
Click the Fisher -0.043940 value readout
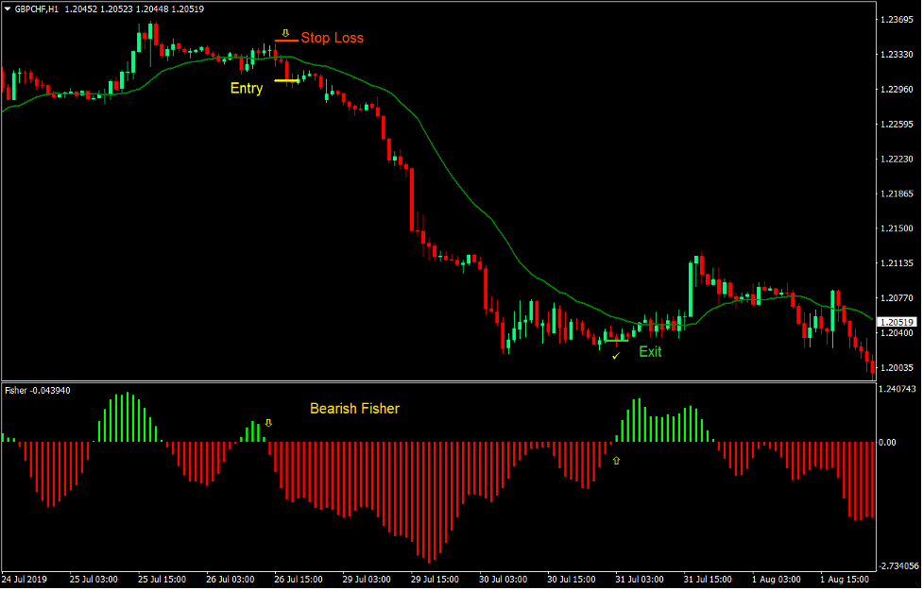click(x=38, y=387)
